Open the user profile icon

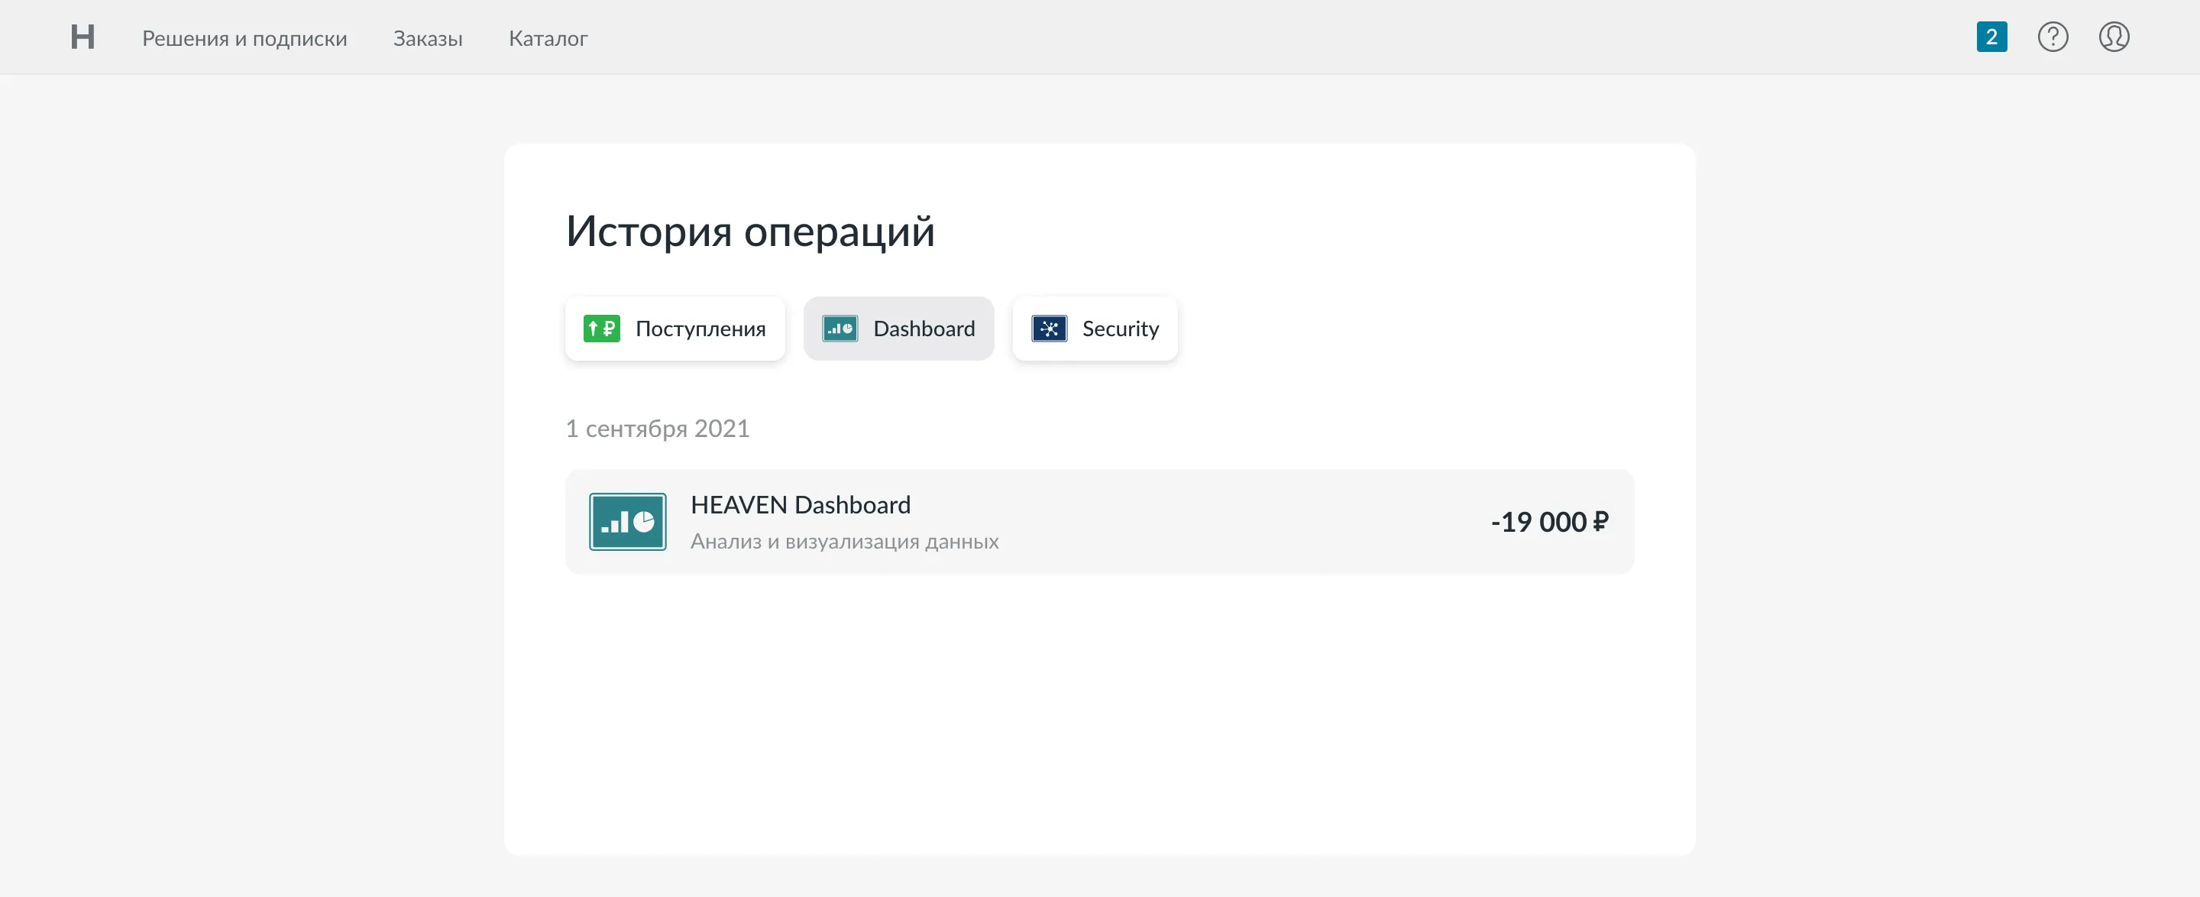point(2113,37)
